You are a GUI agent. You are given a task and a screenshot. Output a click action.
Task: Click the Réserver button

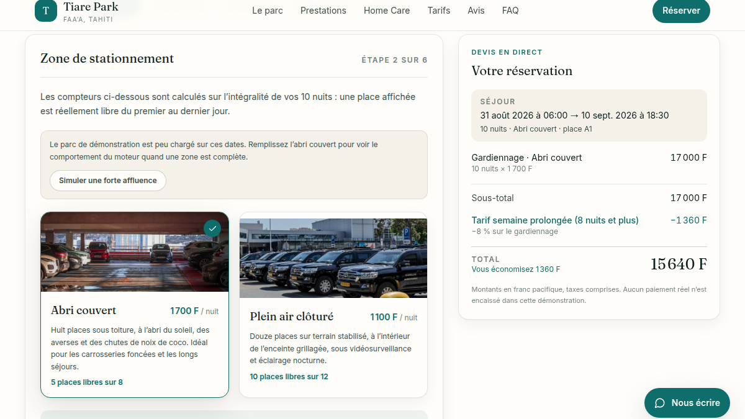pyautogui.click(x=681, y=11)
